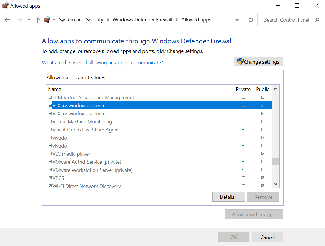Image resolution: width=325 pixels, height=246 pixels.
Task: Select the VPCS row
Action: [x=159, y=178]
